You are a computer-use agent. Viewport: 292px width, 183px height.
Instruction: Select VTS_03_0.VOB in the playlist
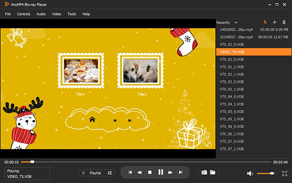pos(254,82)
